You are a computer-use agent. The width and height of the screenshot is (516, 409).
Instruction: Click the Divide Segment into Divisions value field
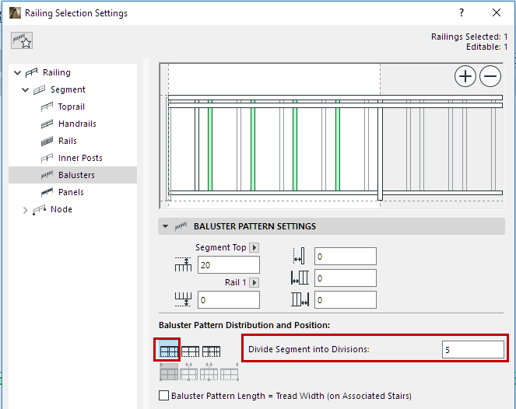473,349
